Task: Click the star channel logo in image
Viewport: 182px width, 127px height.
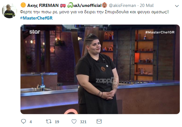Action: coord(35,32)
